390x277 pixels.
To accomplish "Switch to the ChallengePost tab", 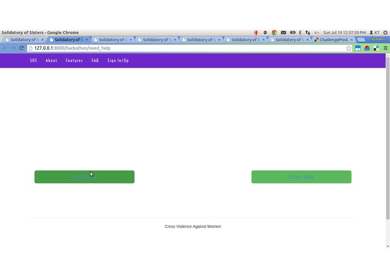I will 333,40.
